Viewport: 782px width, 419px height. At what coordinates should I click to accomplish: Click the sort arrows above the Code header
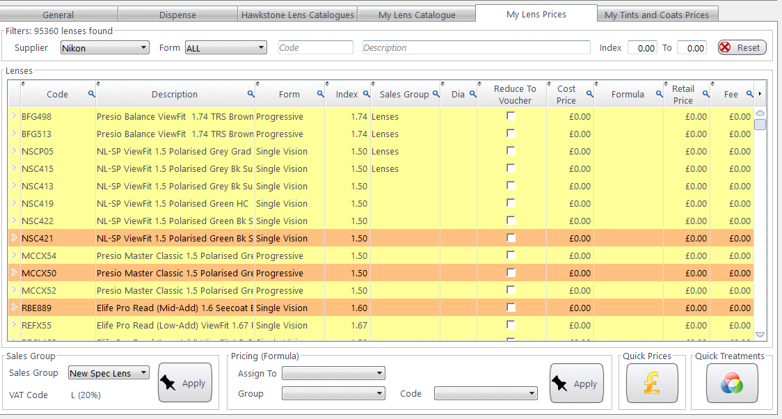point(24,84)
